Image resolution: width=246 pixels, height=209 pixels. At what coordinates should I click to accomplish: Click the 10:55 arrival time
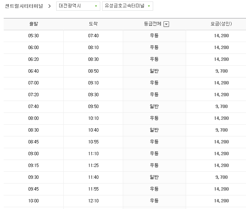click(93, 142)
